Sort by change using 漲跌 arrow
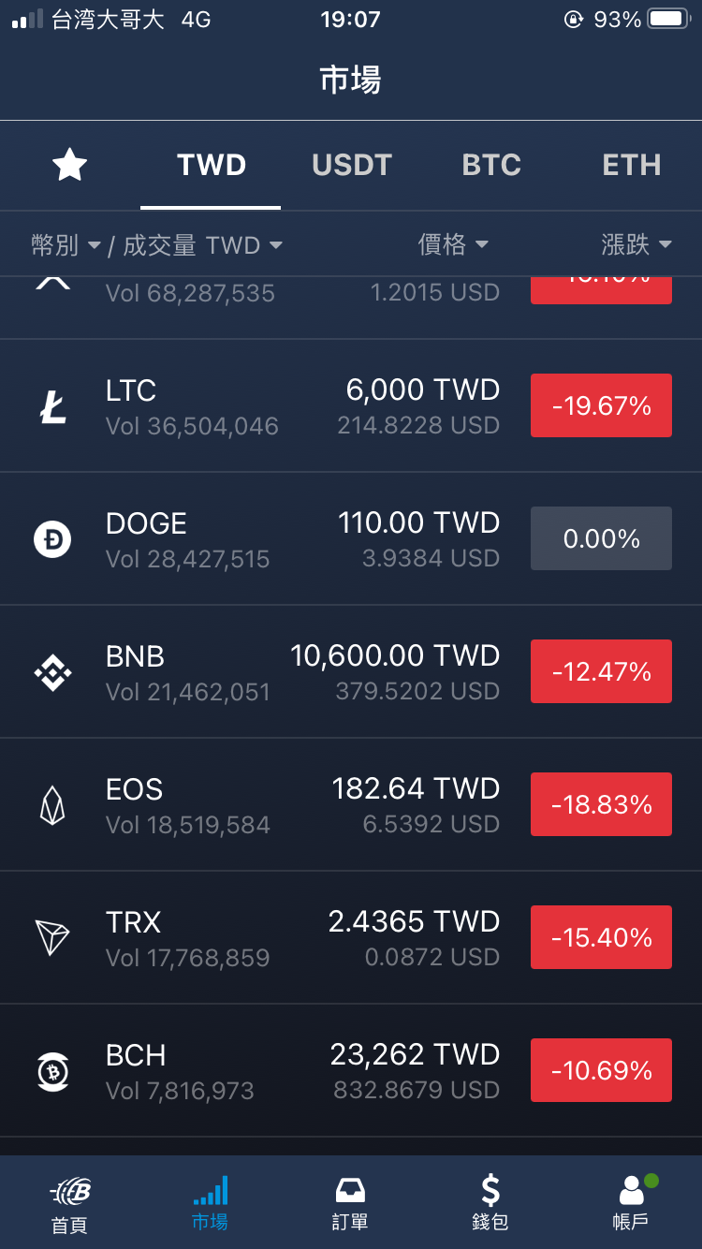 (665, 245)
